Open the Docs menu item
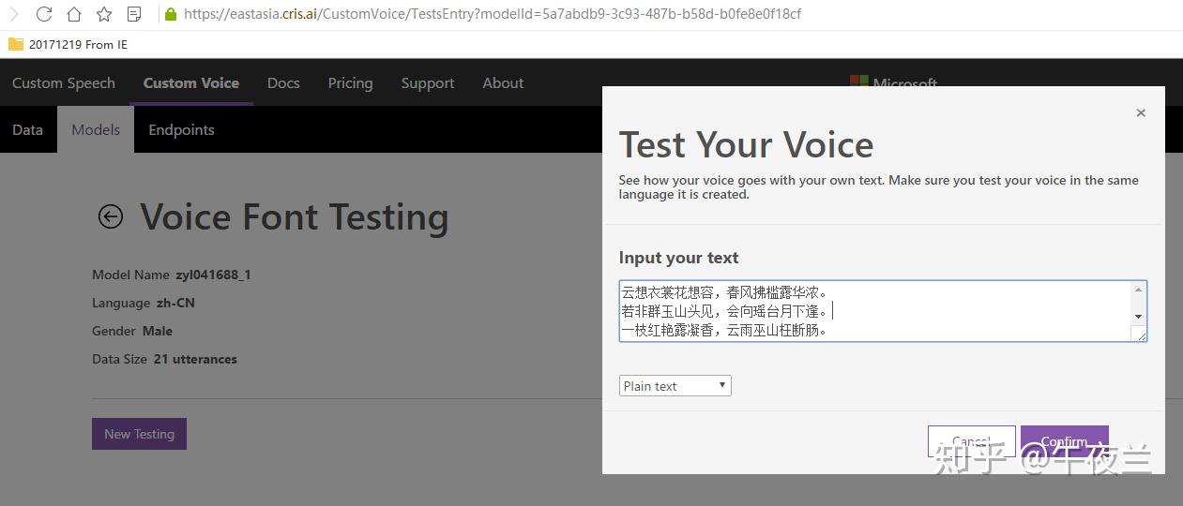The image size is (1183, 506). pos(283,82)
